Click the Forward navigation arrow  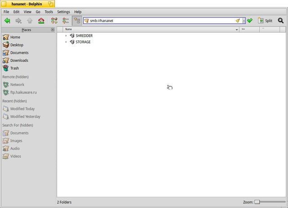[18, 21]
